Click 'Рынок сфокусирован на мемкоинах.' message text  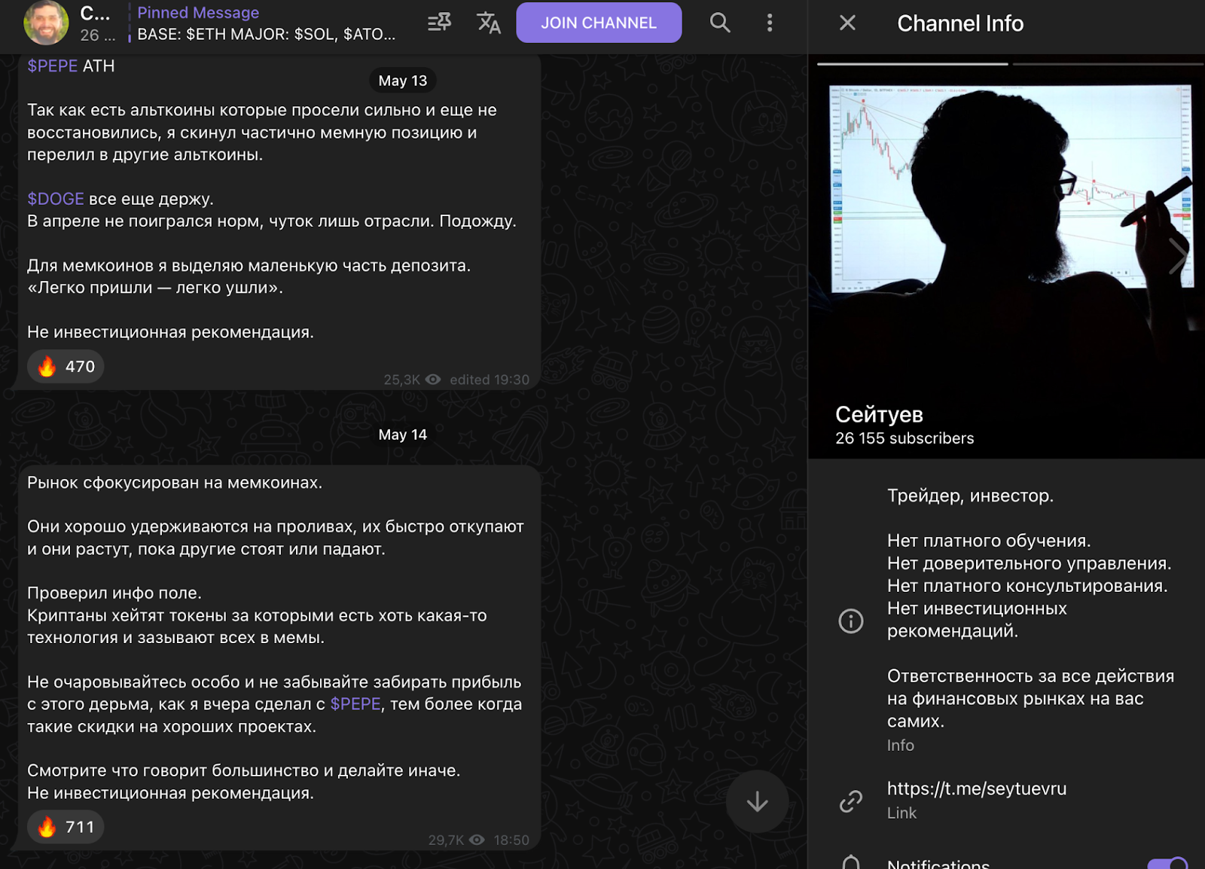pyautogui.click(x=175, y=483)
